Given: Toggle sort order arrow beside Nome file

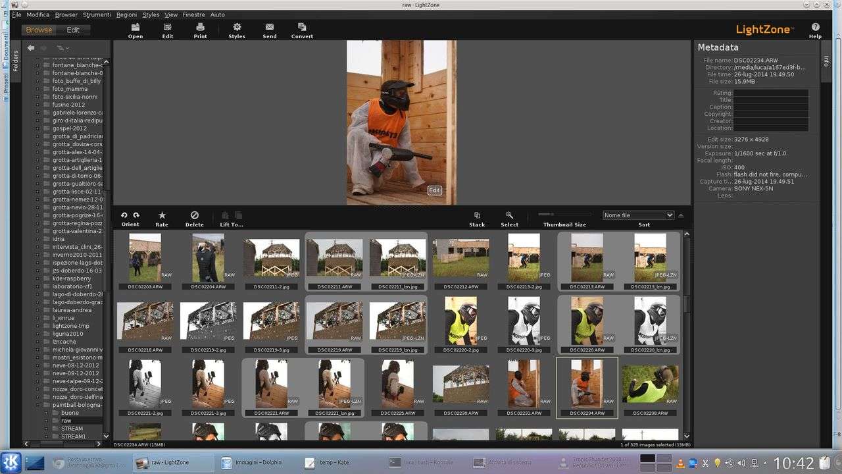Looking at the screenshot, I should coord(681,215).
